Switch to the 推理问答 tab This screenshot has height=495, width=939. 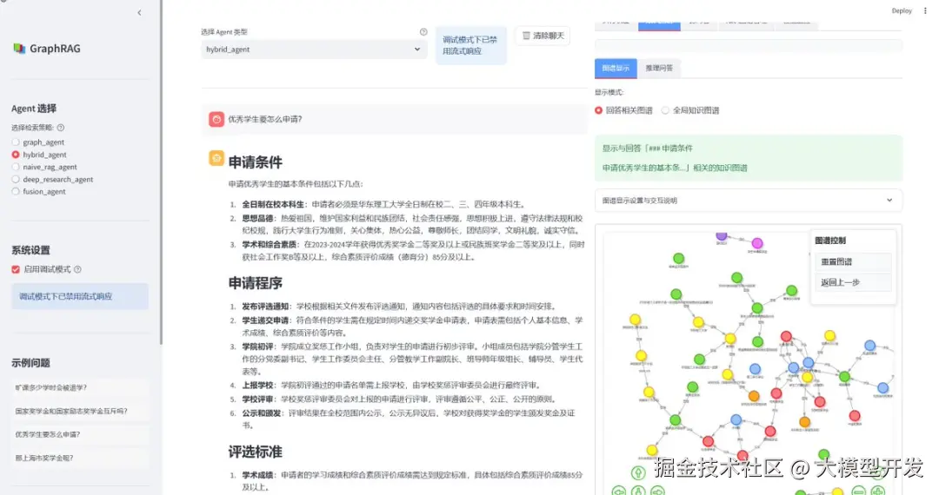(x=659, y=68)
